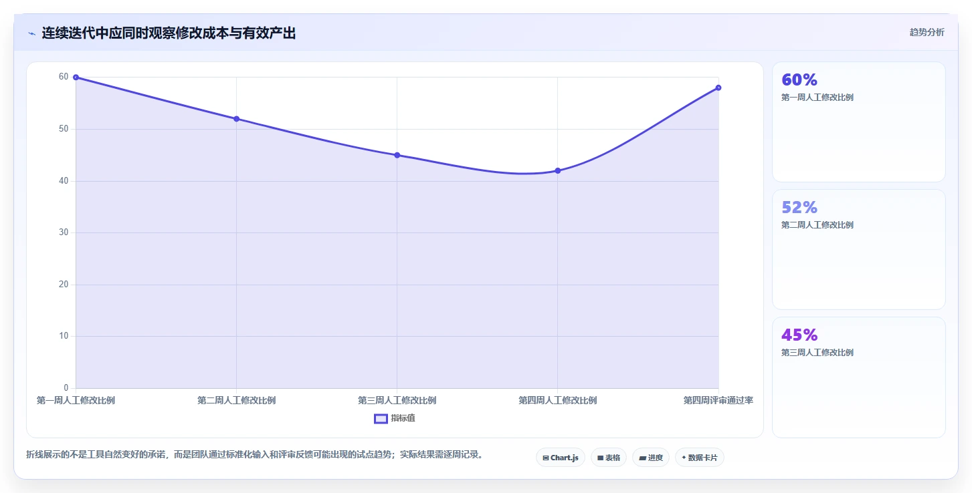The height and width of the screenshot is (493, 972).
Task: Click the 指标值 legend label
Action: pyautogui.click(x=403, y=418)
